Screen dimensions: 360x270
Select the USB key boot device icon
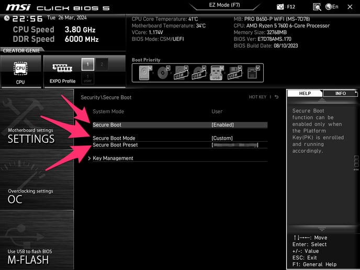click(x=217, y=73)
